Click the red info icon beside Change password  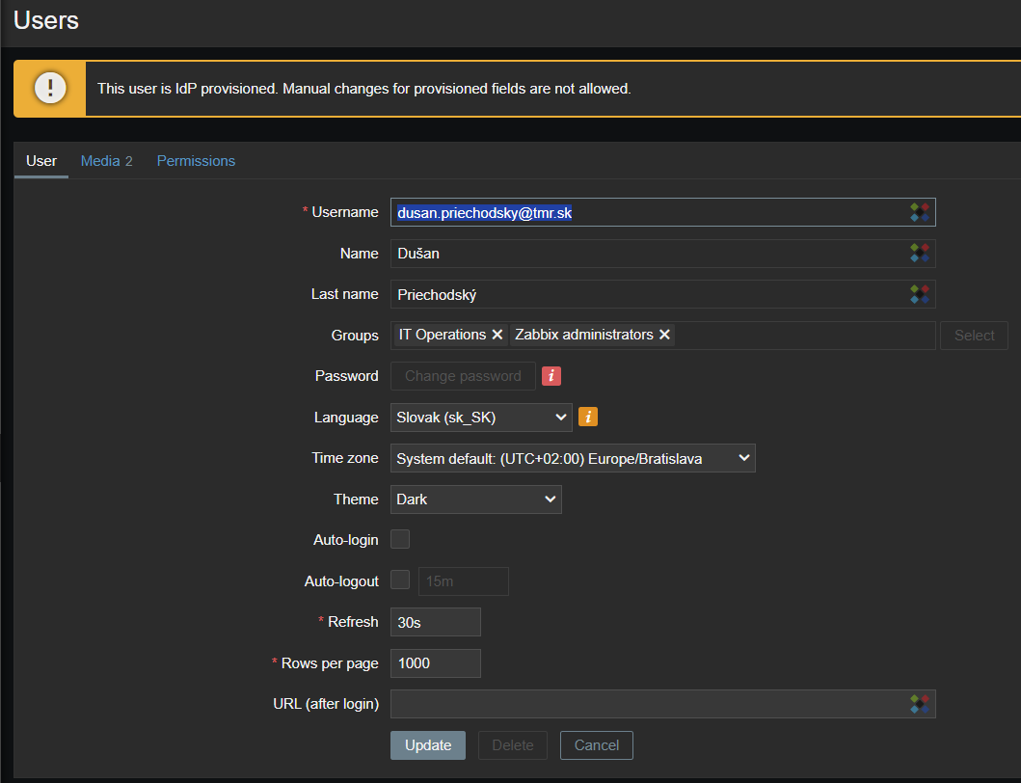click(551, 376)
